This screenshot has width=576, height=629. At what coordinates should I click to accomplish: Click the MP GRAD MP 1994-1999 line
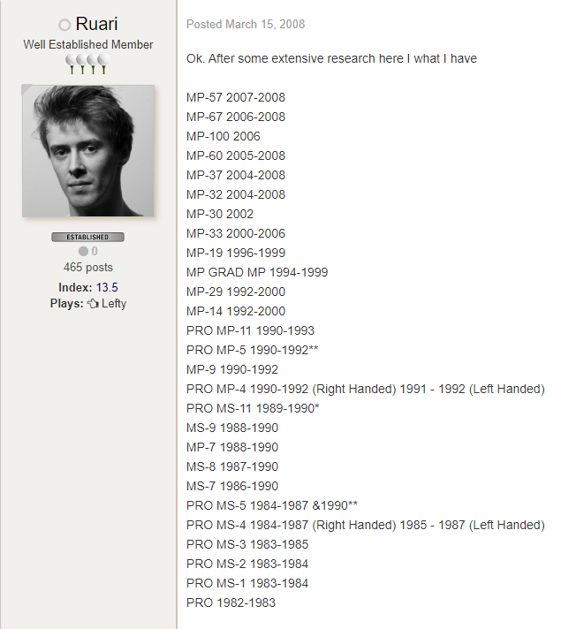coord(257,272)
